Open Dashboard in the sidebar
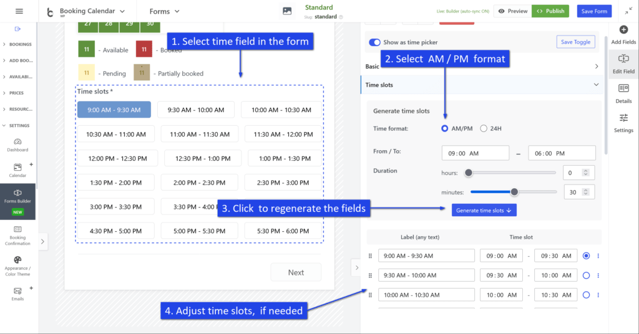Screen dimensions: 639x334 coord(17,145)
